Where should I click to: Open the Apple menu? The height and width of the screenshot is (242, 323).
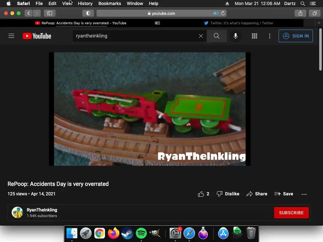9,3
